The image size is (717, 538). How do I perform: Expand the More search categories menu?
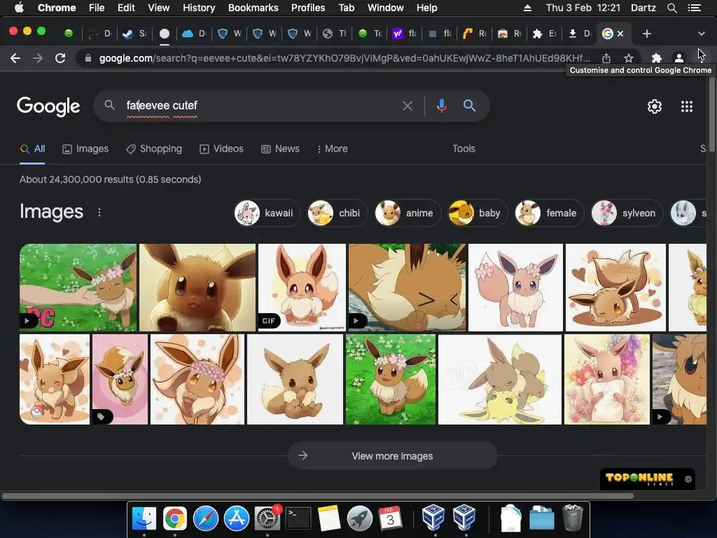coord(333,149)
